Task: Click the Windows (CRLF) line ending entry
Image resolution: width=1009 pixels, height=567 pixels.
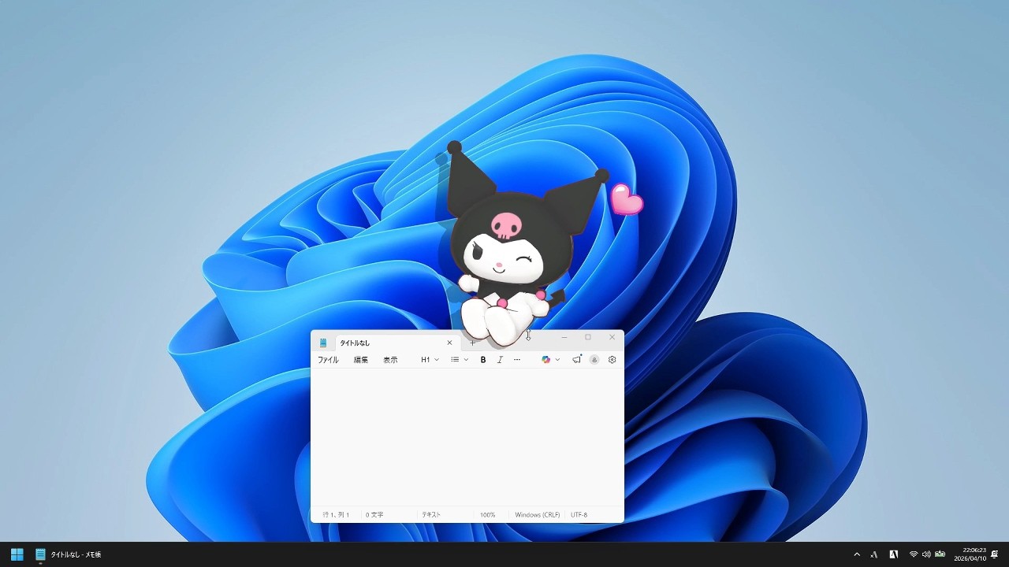Action: [x=538, y=515]
